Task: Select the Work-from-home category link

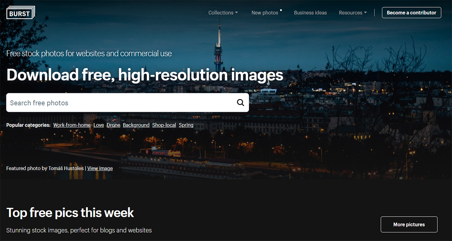Action: [72, 125]
